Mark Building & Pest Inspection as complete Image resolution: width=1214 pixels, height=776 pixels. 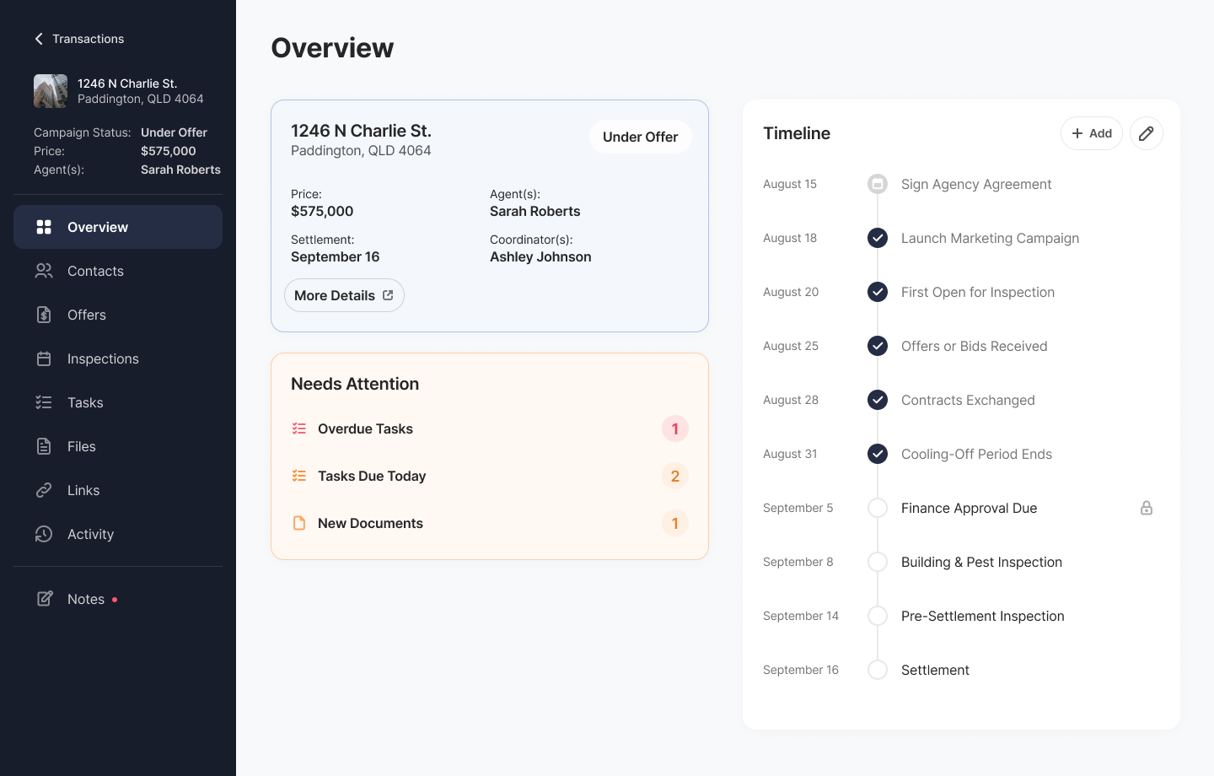click(x=878, y=562)
